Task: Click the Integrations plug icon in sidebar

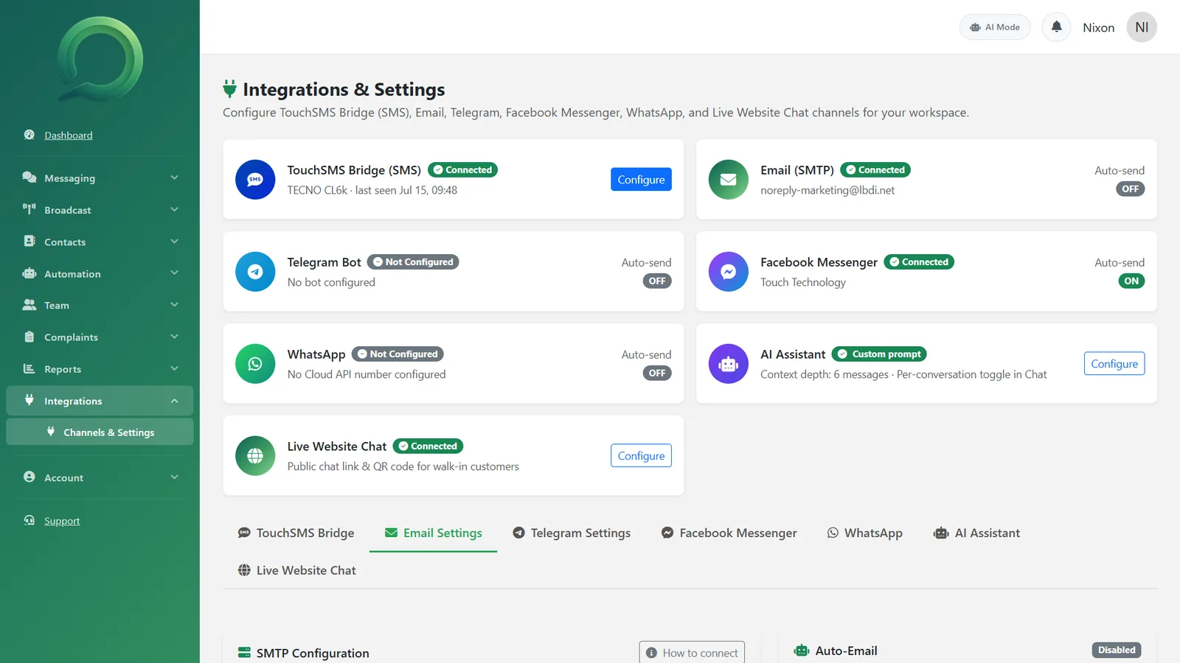Action: pos(29,400)
